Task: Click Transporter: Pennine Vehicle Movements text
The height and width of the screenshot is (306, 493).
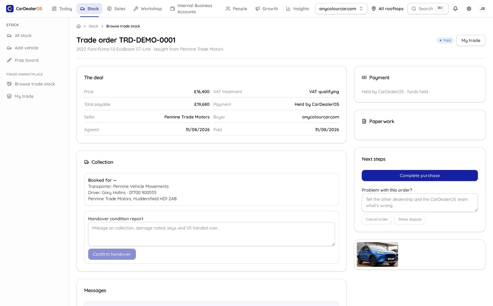Action: [128, 186]
